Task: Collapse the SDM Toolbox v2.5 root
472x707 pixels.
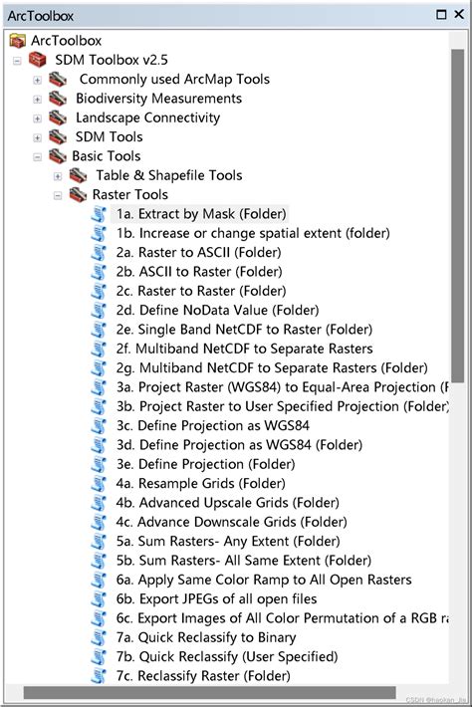Action: [x=17, y=61]
